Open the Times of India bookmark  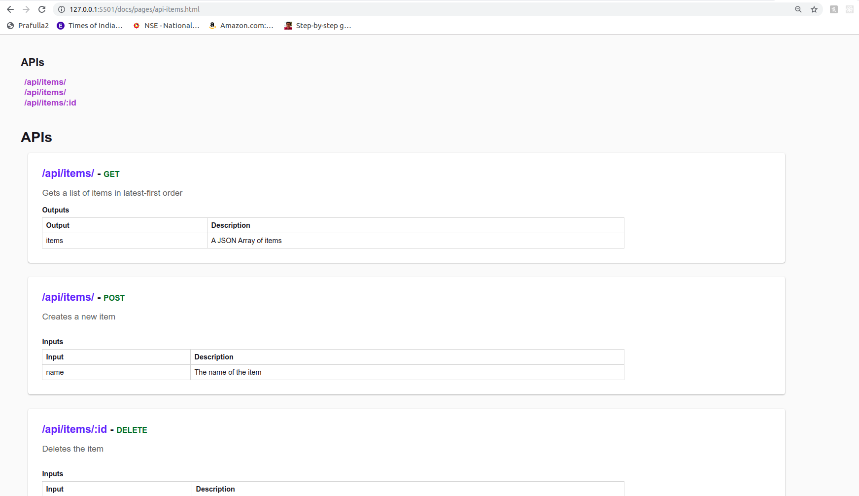[x=90, y=26]
